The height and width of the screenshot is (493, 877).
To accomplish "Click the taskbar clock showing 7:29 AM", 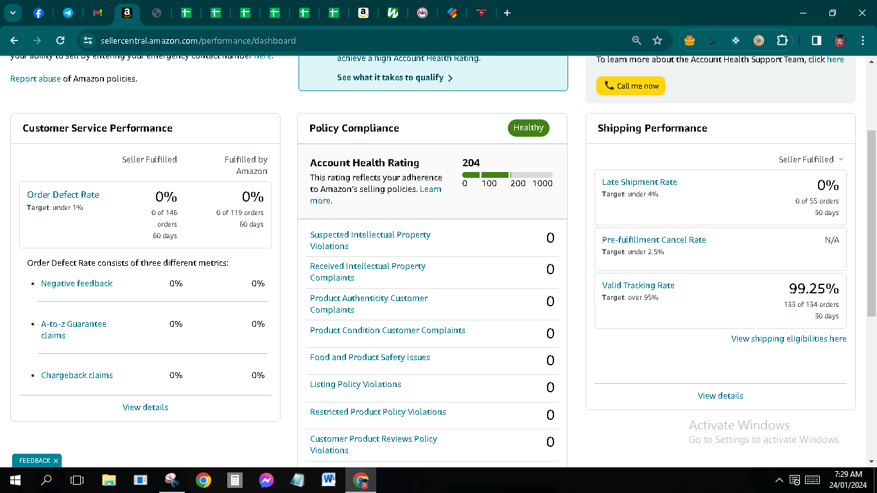I will (848, 480).
